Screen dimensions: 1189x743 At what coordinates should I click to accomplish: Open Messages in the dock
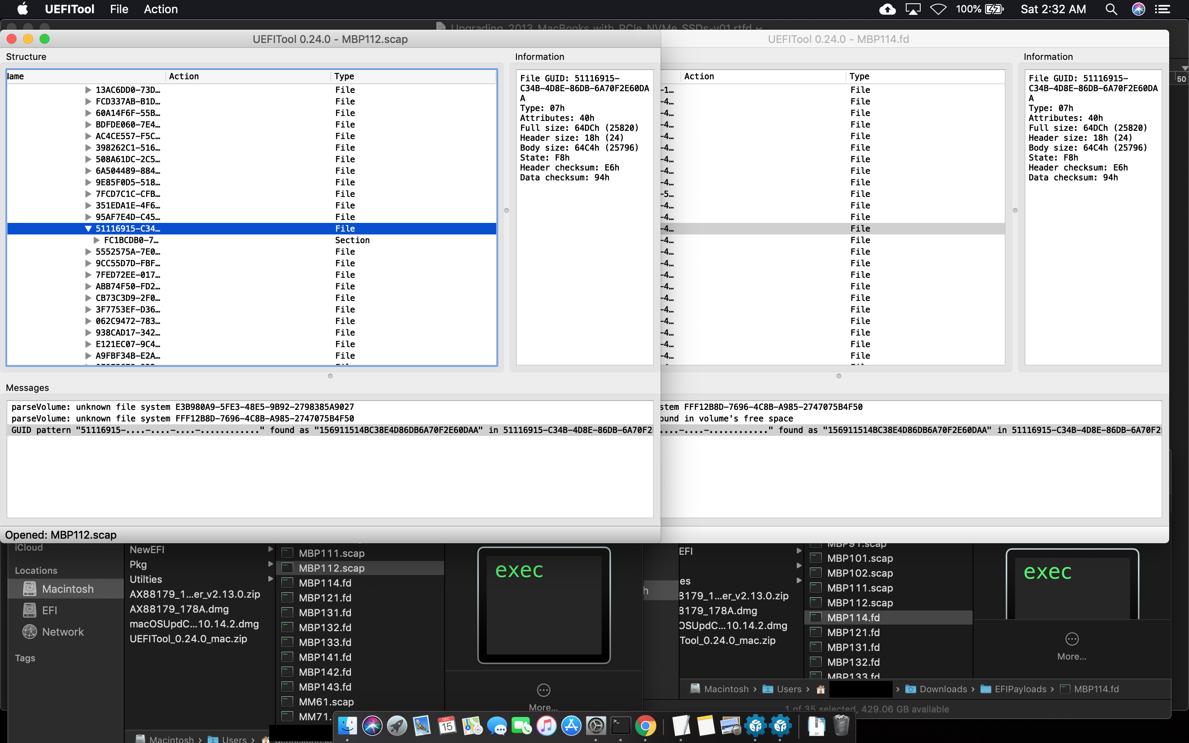point(497,725)
